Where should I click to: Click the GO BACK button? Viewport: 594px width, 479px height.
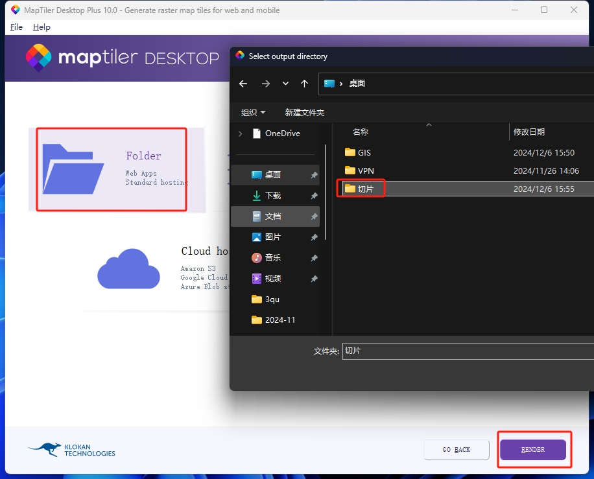pyautogui.click(x=456, y=449)
